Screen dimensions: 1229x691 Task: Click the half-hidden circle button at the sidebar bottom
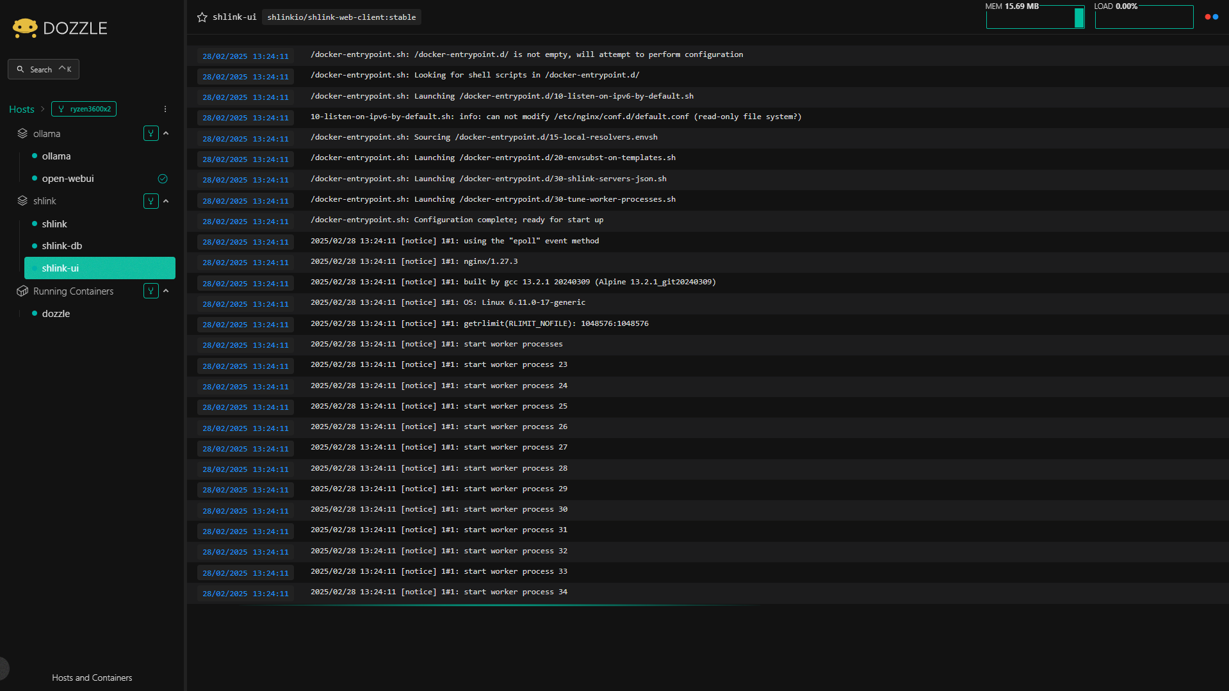coord(4,668)
